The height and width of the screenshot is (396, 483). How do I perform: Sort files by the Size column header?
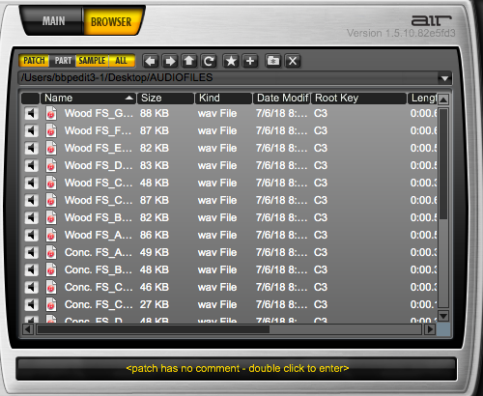(166, 99)
